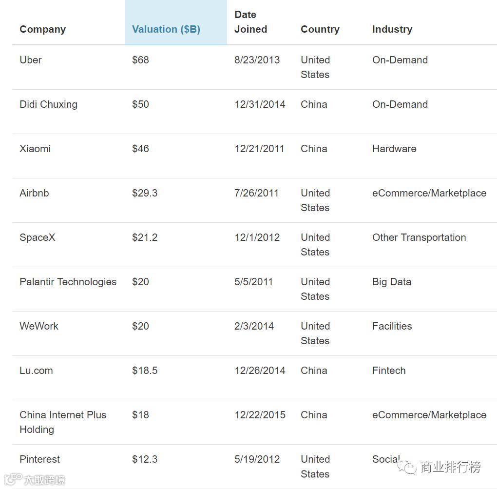Image resolution: width=497 pixels, height=489 pixels.
Task: Click the $68 valuation cell
Action: (140, 60)
